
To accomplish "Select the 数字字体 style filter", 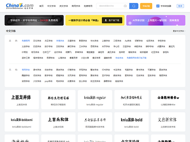I will click(x=49, y=76).
